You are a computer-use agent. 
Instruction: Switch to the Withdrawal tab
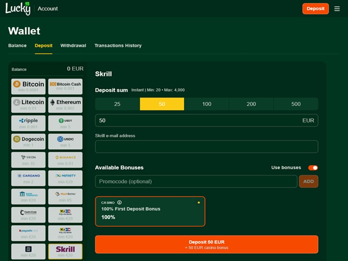[x=73, y=45]
